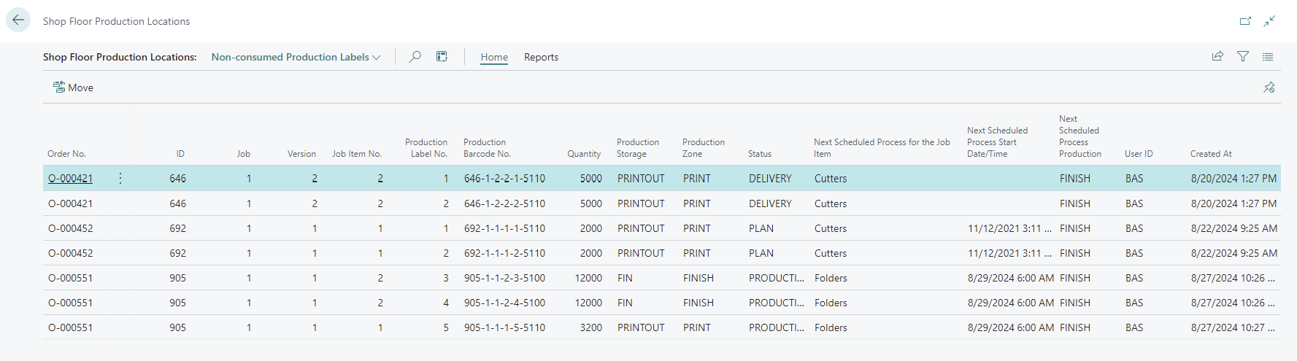Screen dimensions: 1297x361
Task: Click the share icon in the toolbar
Action: (1217, 56)
